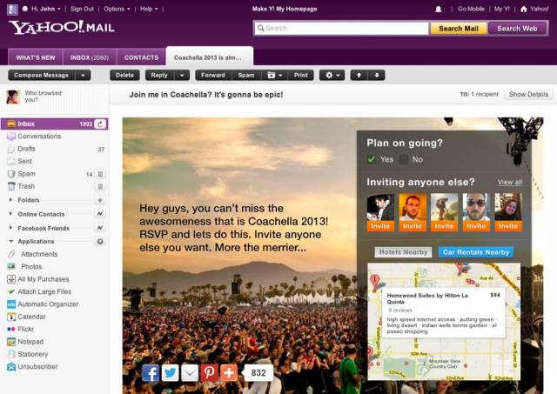Viewport: 557px width, 394px height.
Task: Open the Reply dropdown arrow
Action: pos(182,76)
